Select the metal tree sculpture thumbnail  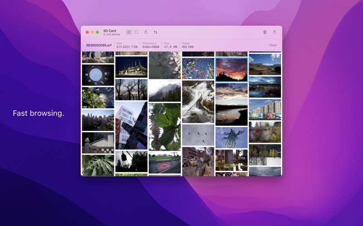click(x=231, y=137)
